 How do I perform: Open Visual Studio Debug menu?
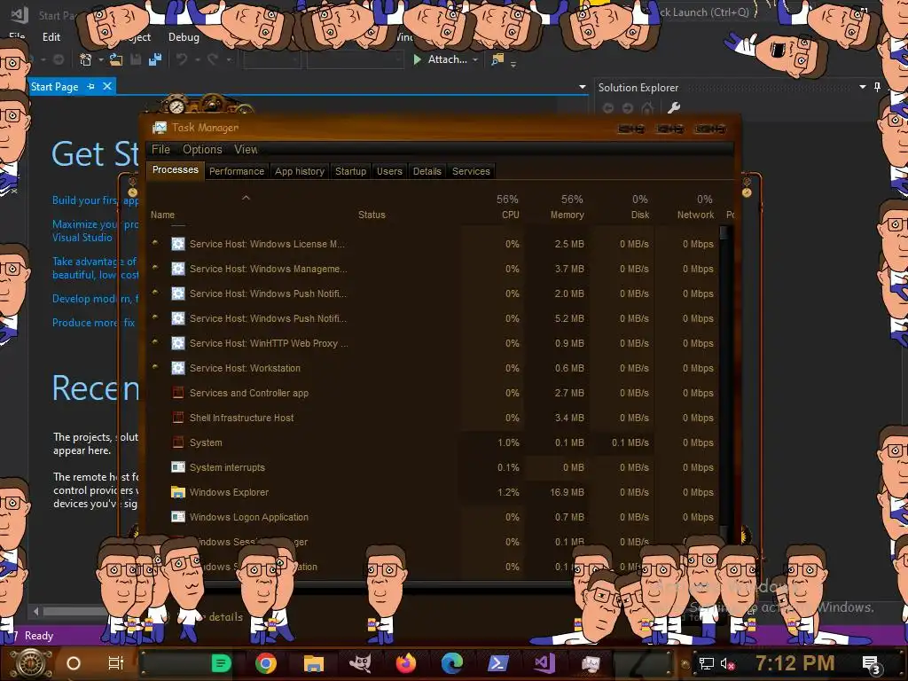pos(184,37)
